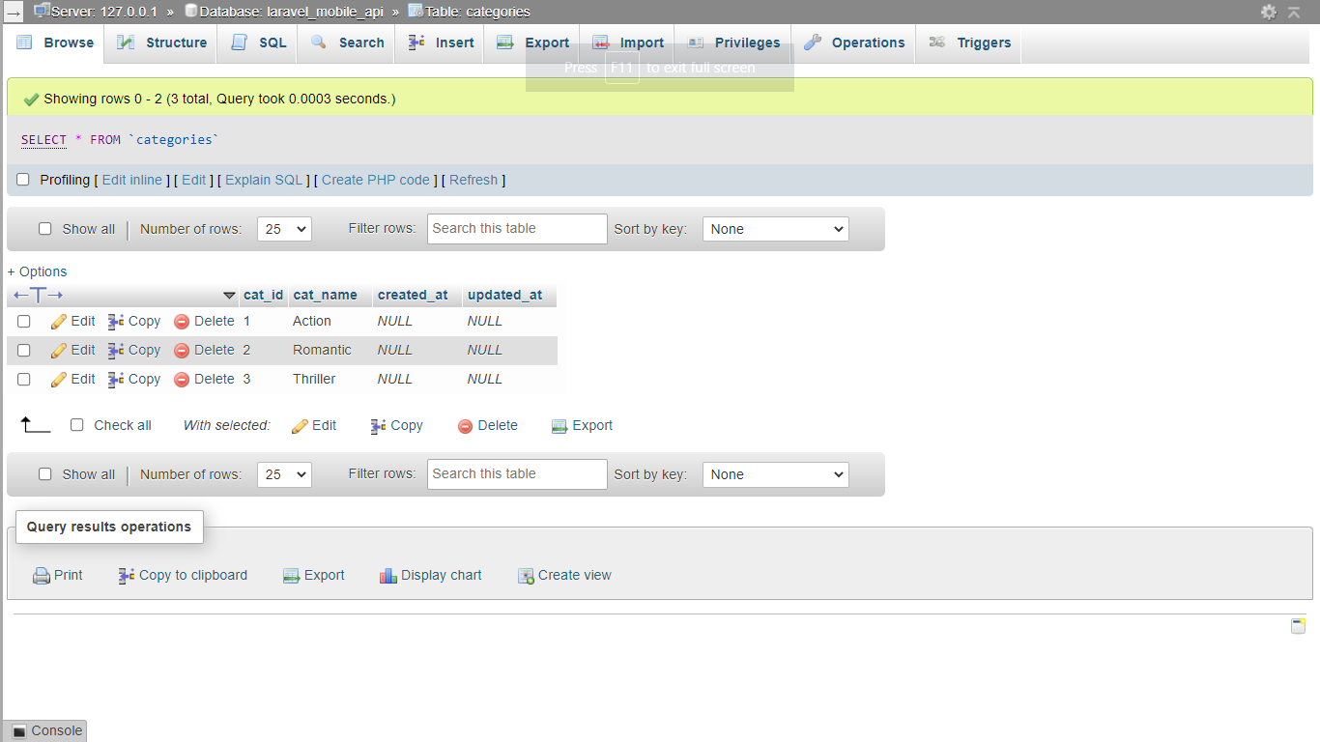Tick the Check all checkbox
The image size is (1320, 742).
[77, 425]
